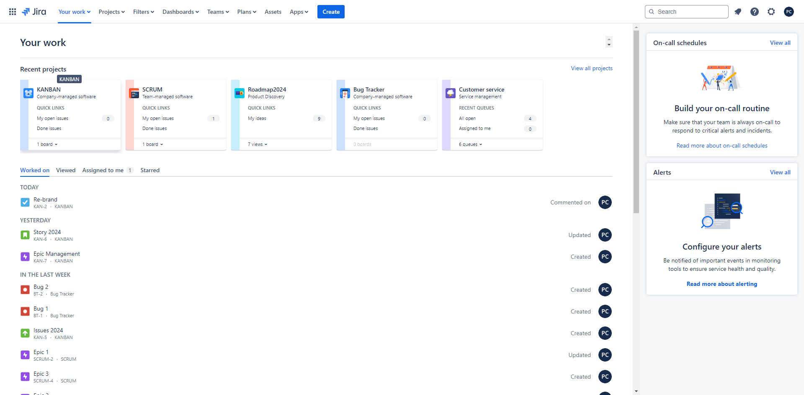The height and width of the screenshot is (395, 804).
Task: Expand the KANBAN 1 board dropdown
Action: coord(47,144)
